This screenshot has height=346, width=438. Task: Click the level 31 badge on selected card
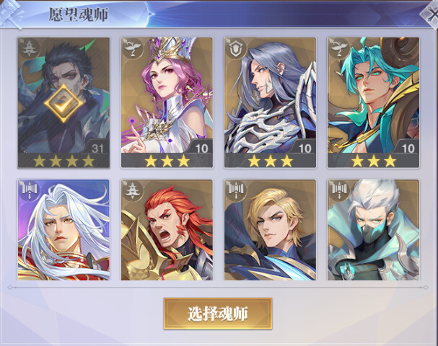point(97,148)
